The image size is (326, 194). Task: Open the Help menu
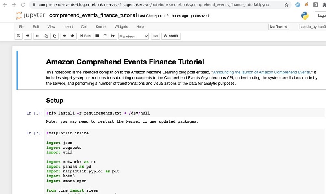(x=140, y=26)
